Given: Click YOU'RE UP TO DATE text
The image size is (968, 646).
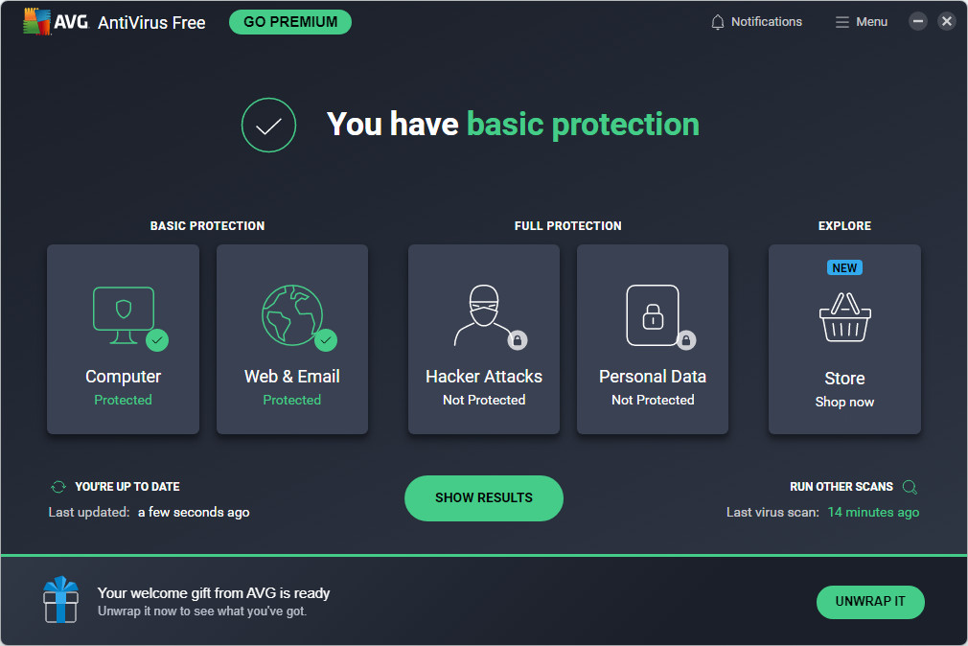Looking at the screenshot, I should pos(127,487).
